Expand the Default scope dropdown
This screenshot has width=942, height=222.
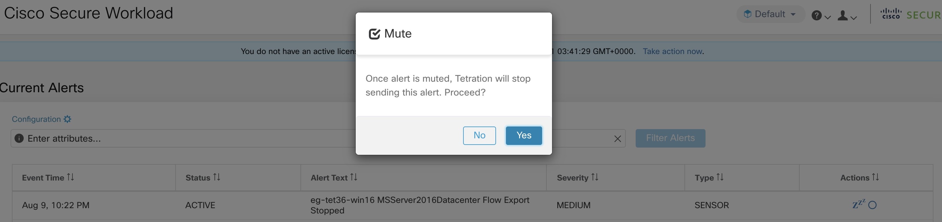(x=770, y=14)
